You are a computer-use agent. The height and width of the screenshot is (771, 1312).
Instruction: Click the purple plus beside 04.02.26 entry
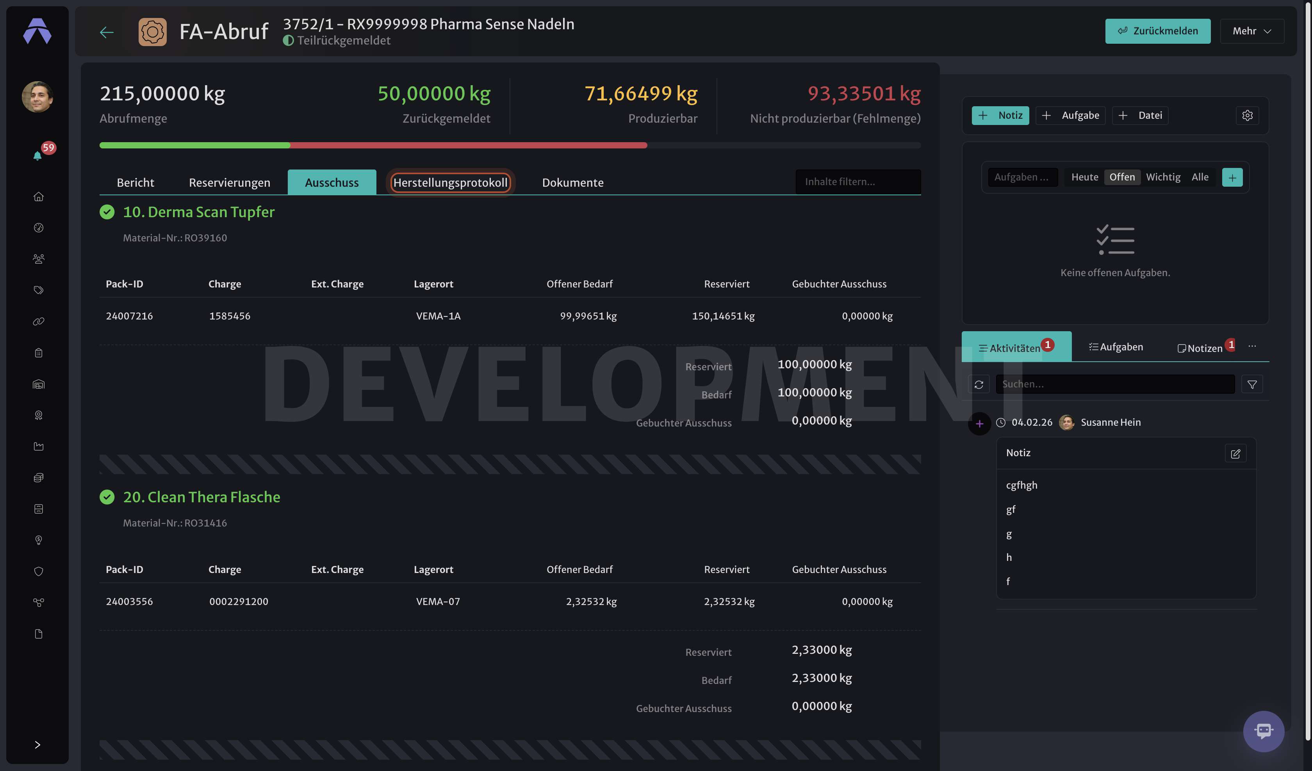pyautogui.click(x=979, y=423)
